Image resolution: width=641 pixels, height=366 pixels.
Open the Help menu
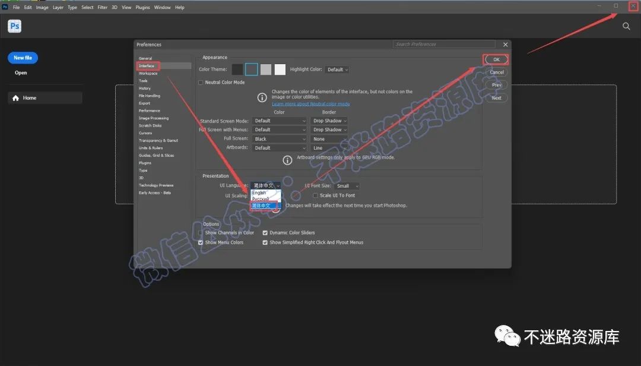coord(180,7)
